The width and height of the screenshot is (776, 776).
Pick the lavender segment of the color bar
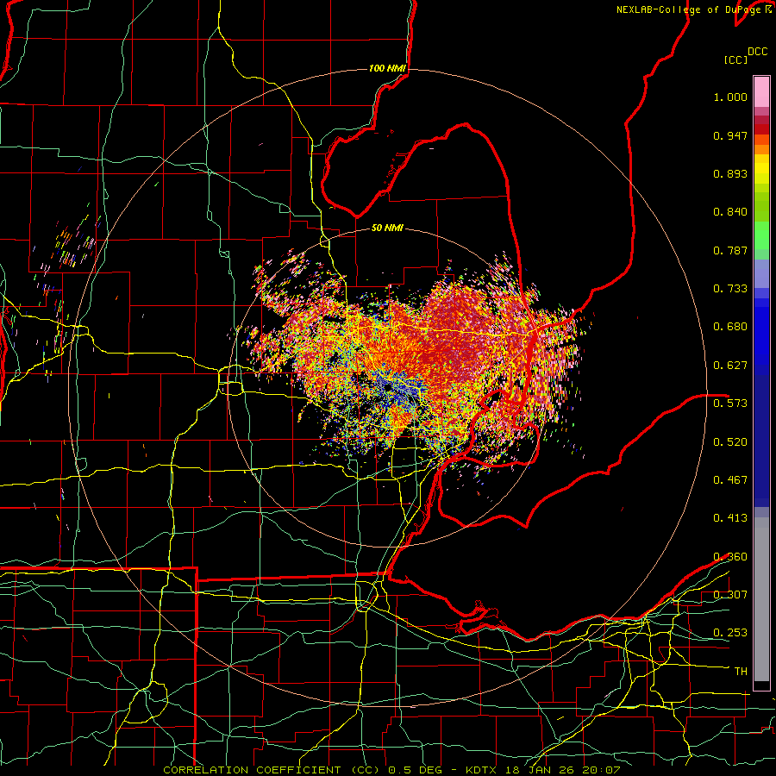[761, 273]
